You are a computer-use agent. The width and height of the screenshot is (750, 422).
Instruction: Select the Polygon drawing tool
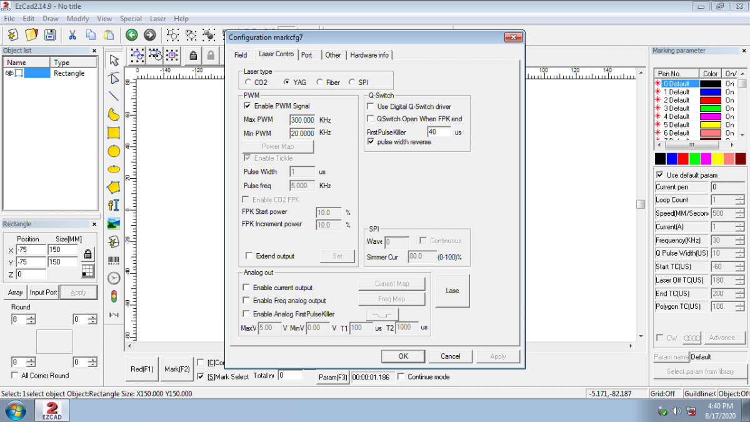[114, 187]
